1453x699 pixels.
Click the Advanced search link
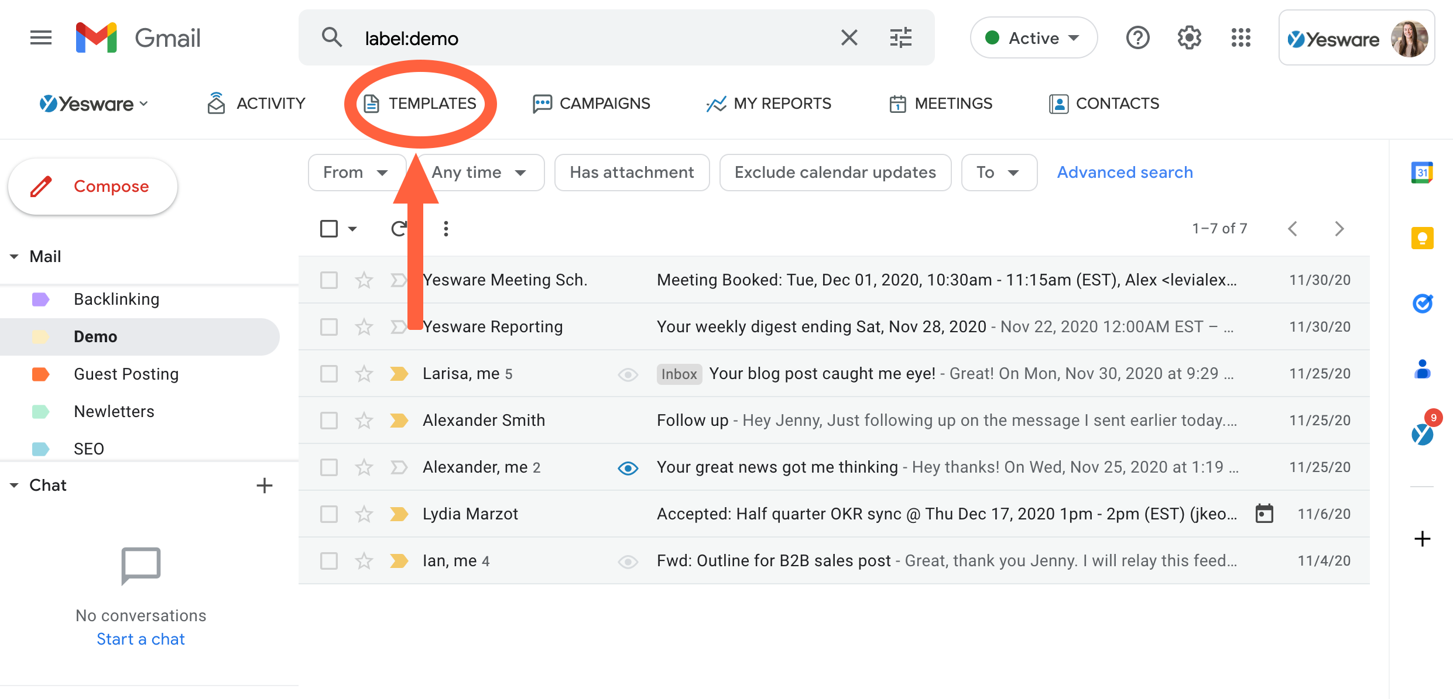point(1125,172)
